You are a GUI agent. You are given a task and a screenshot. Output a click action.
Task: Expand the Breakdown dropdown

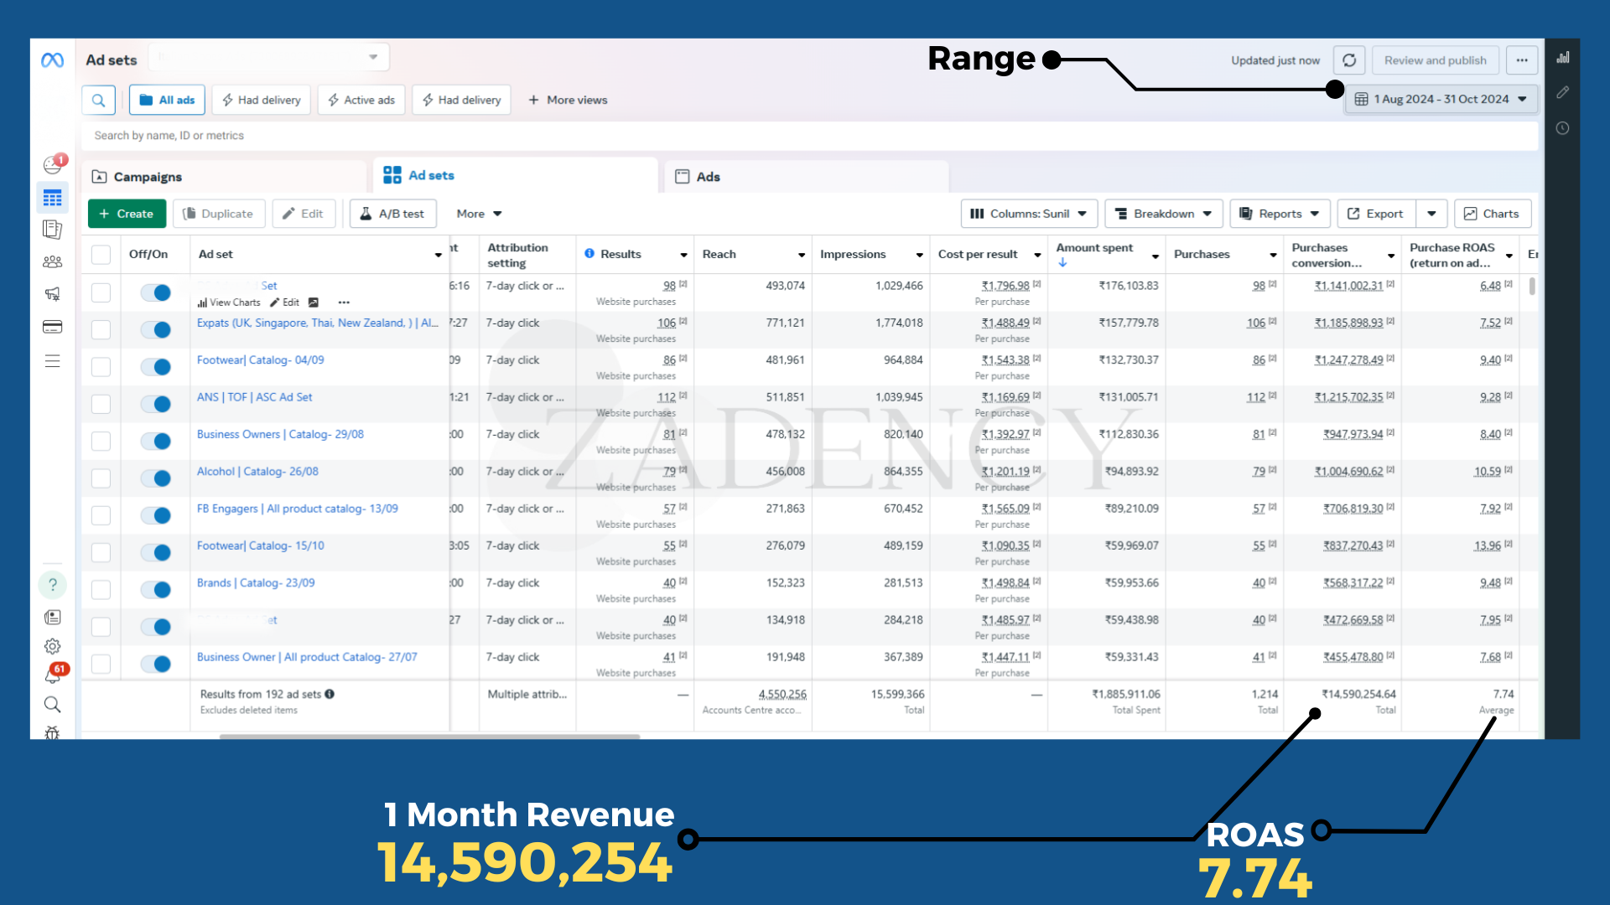[1163, 214]
